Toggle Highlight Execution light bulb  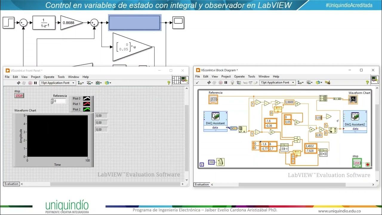(x=232, y=82)
